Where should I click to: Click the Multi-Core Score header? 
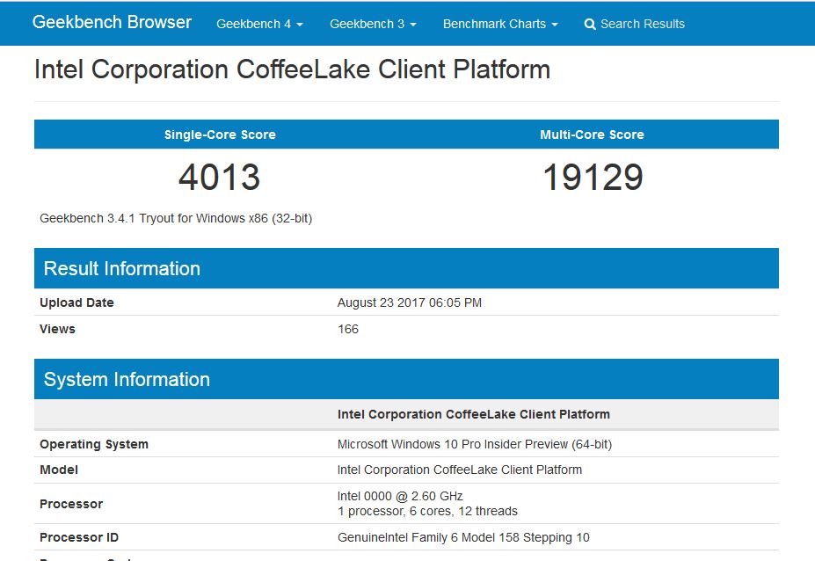[x=592, y=135]
